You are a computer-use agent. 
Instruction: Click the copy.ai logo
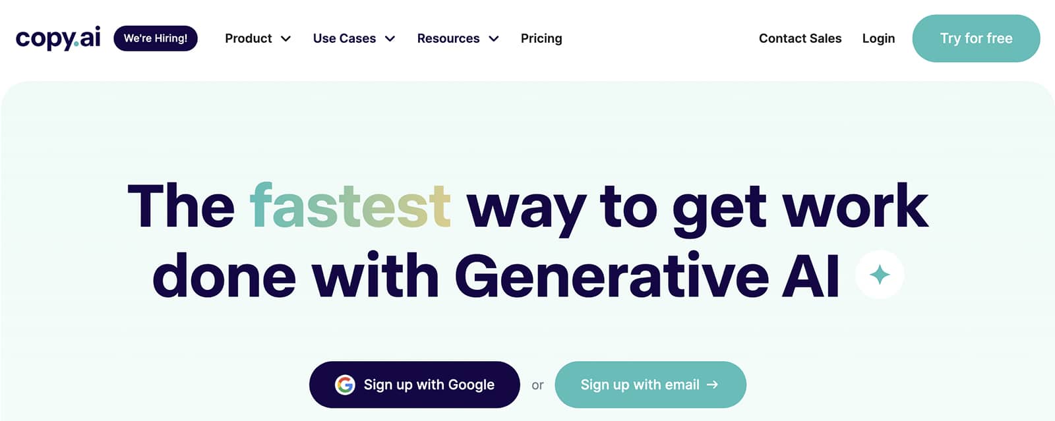click(58, 38)
